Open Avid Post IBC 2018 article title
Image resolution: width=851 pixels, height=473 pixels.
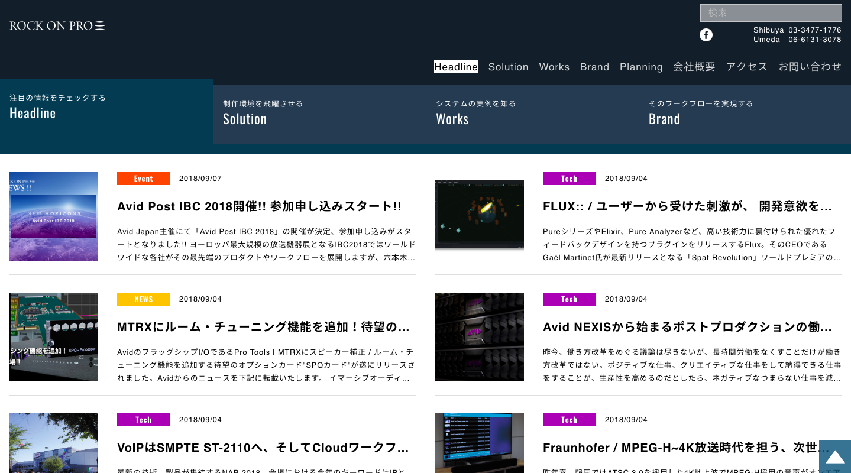coord(259,206)
